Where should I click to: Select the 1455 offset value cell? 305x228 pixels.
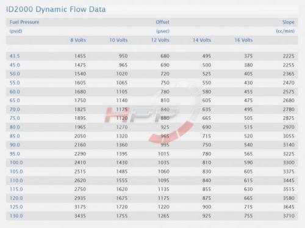80,56
